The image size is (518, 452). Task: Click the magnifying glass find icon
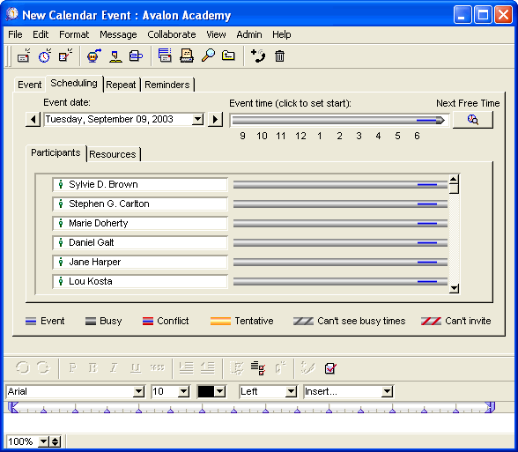click(x=209, y=56)
